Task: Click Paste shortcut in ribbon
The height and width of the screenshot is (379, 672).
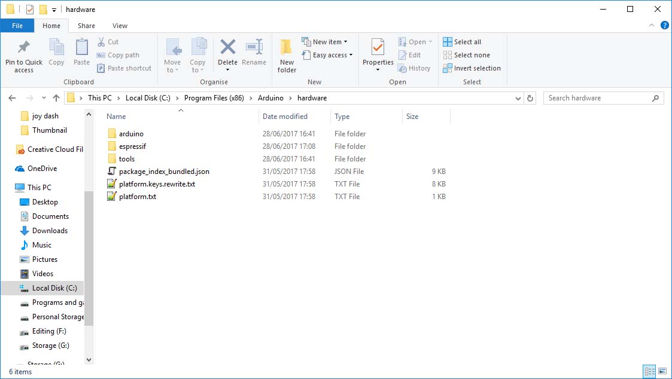Action: pyautogui.click(x=124, y=68)
